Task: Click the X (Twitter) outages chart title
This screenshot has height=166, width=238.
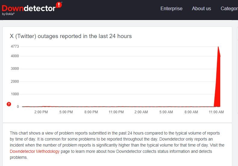Action: pos(71,36)
